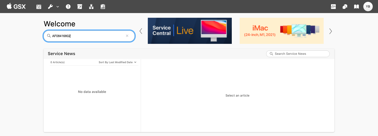Open the clipboard chart reports icon
The image size is (378, 136).
coord(103,7)
